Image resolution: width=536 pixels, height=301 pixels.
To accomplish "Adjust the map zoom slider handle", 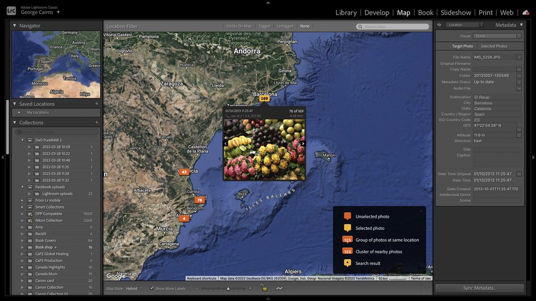I will tap(228, 288).
